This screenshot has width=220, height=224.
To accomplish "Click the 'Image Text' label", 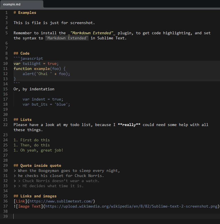I will click(29, 206).
